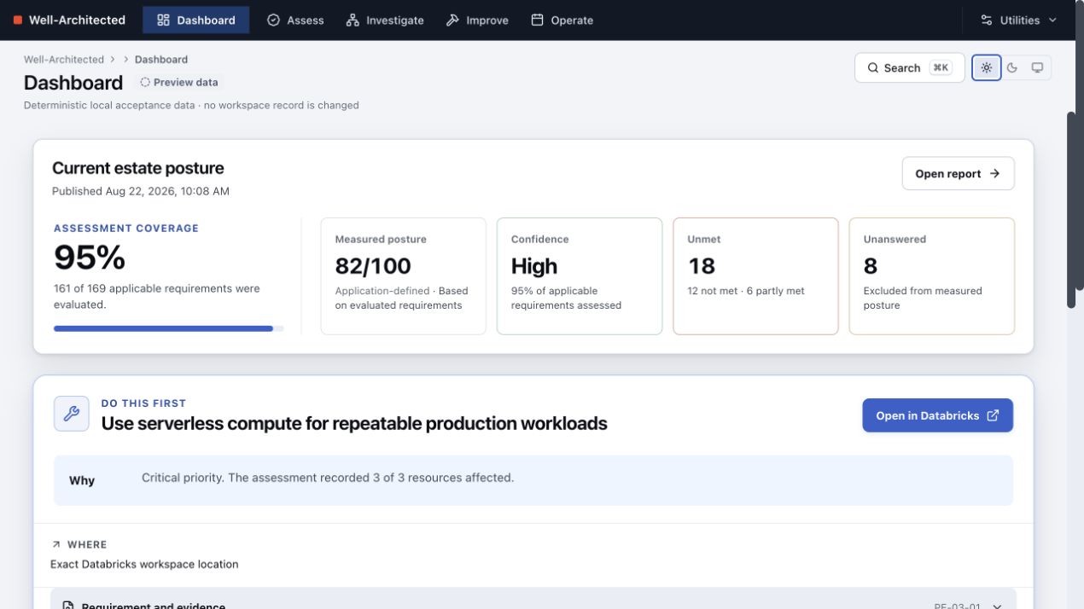The image size is (1084, 609).
Task: Open the Dashboard tab in top navigation
Action: (x=195, y=20)
